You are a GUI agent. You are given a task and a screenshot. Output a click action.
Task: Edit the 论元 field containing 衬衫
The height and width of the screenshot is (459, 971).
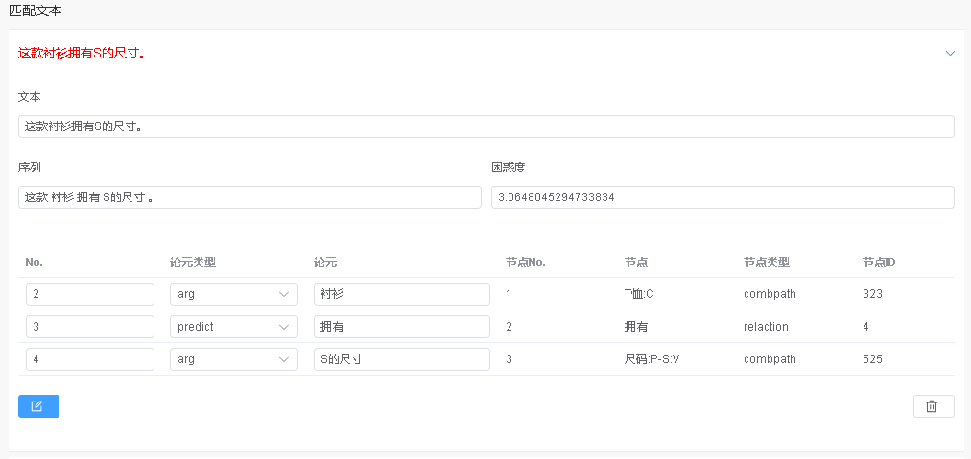[401, 294]
